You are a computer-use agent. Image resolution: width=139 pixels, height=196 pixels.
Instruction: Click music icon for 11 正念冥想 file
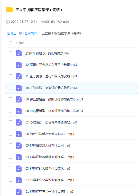(x=19, y=76)
